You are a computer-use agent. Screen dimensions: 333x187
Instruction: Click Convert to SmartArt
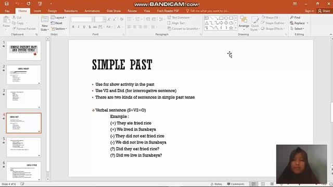184,29
